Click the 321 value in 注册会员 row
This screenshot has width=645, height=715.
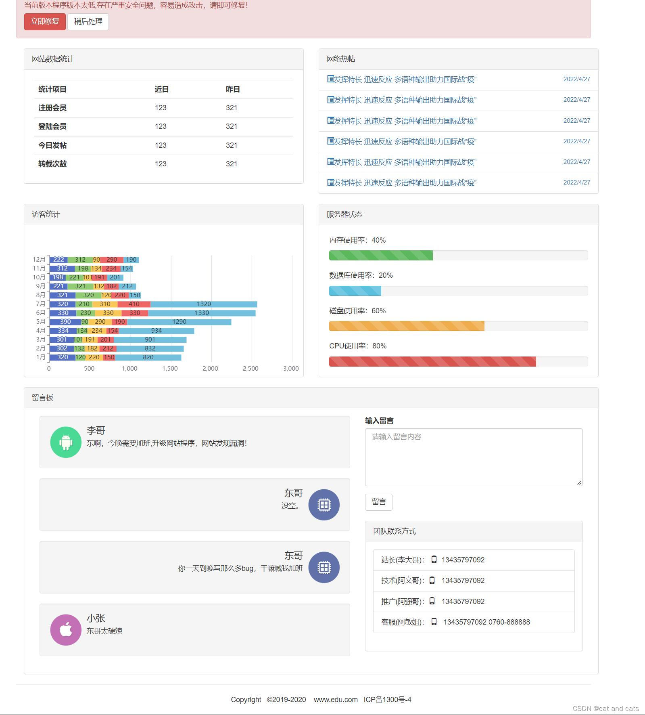point(232,108)
